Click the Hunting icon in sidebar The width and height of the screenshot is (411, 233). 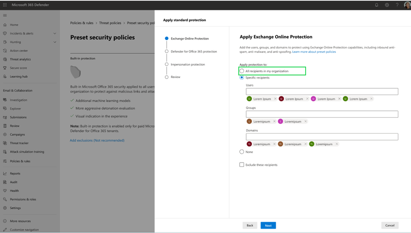tap(5, 42)
